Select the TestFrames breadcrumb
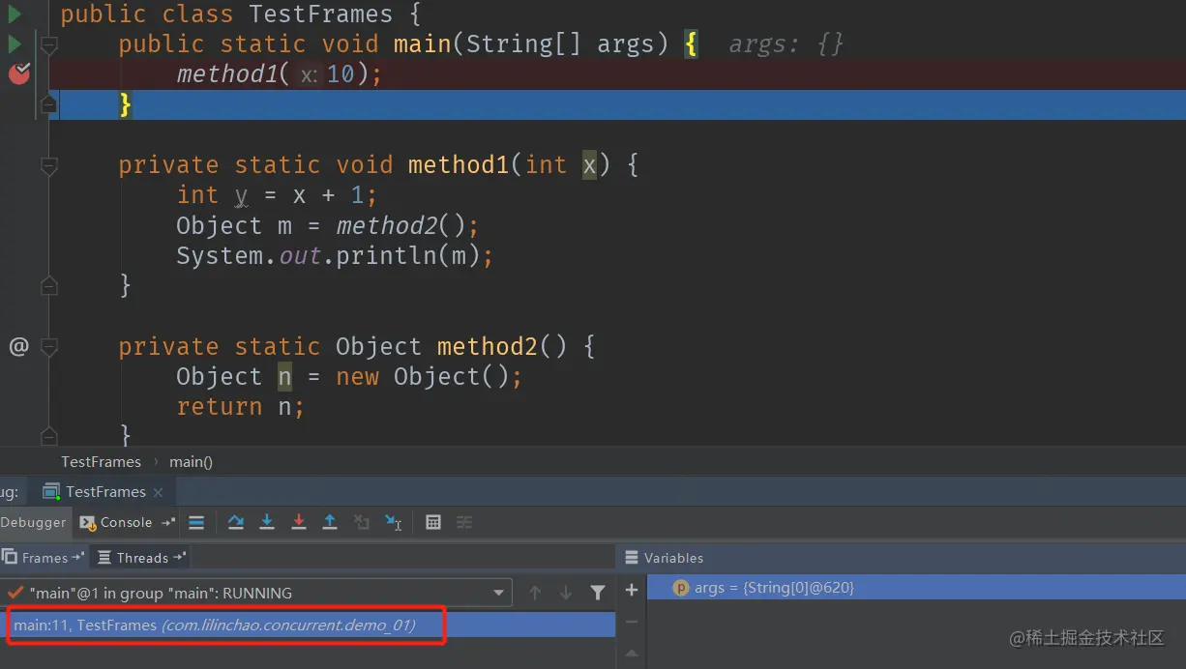 (x=101, y=461)
